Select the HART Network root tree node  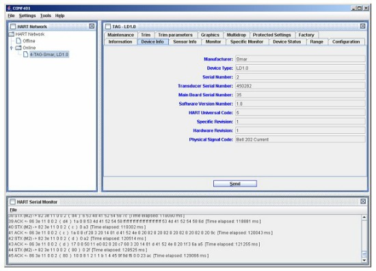click(x=27, y=34)
